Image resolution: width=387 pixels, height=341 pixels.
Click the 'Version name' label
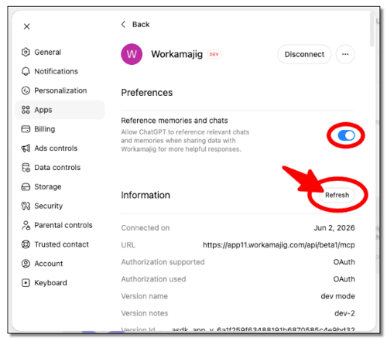coord(145,296)
